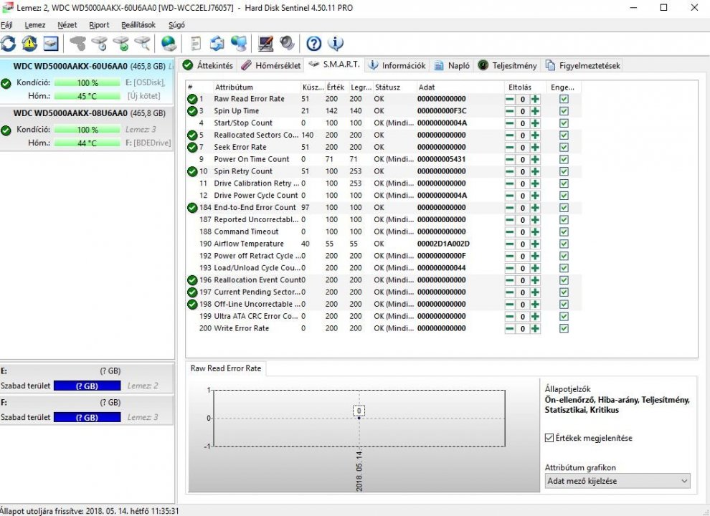The width and height of the screenshot is (710, 516).
Task: Click the disk with magnifier toolbar icon
Action: point(143,44)
